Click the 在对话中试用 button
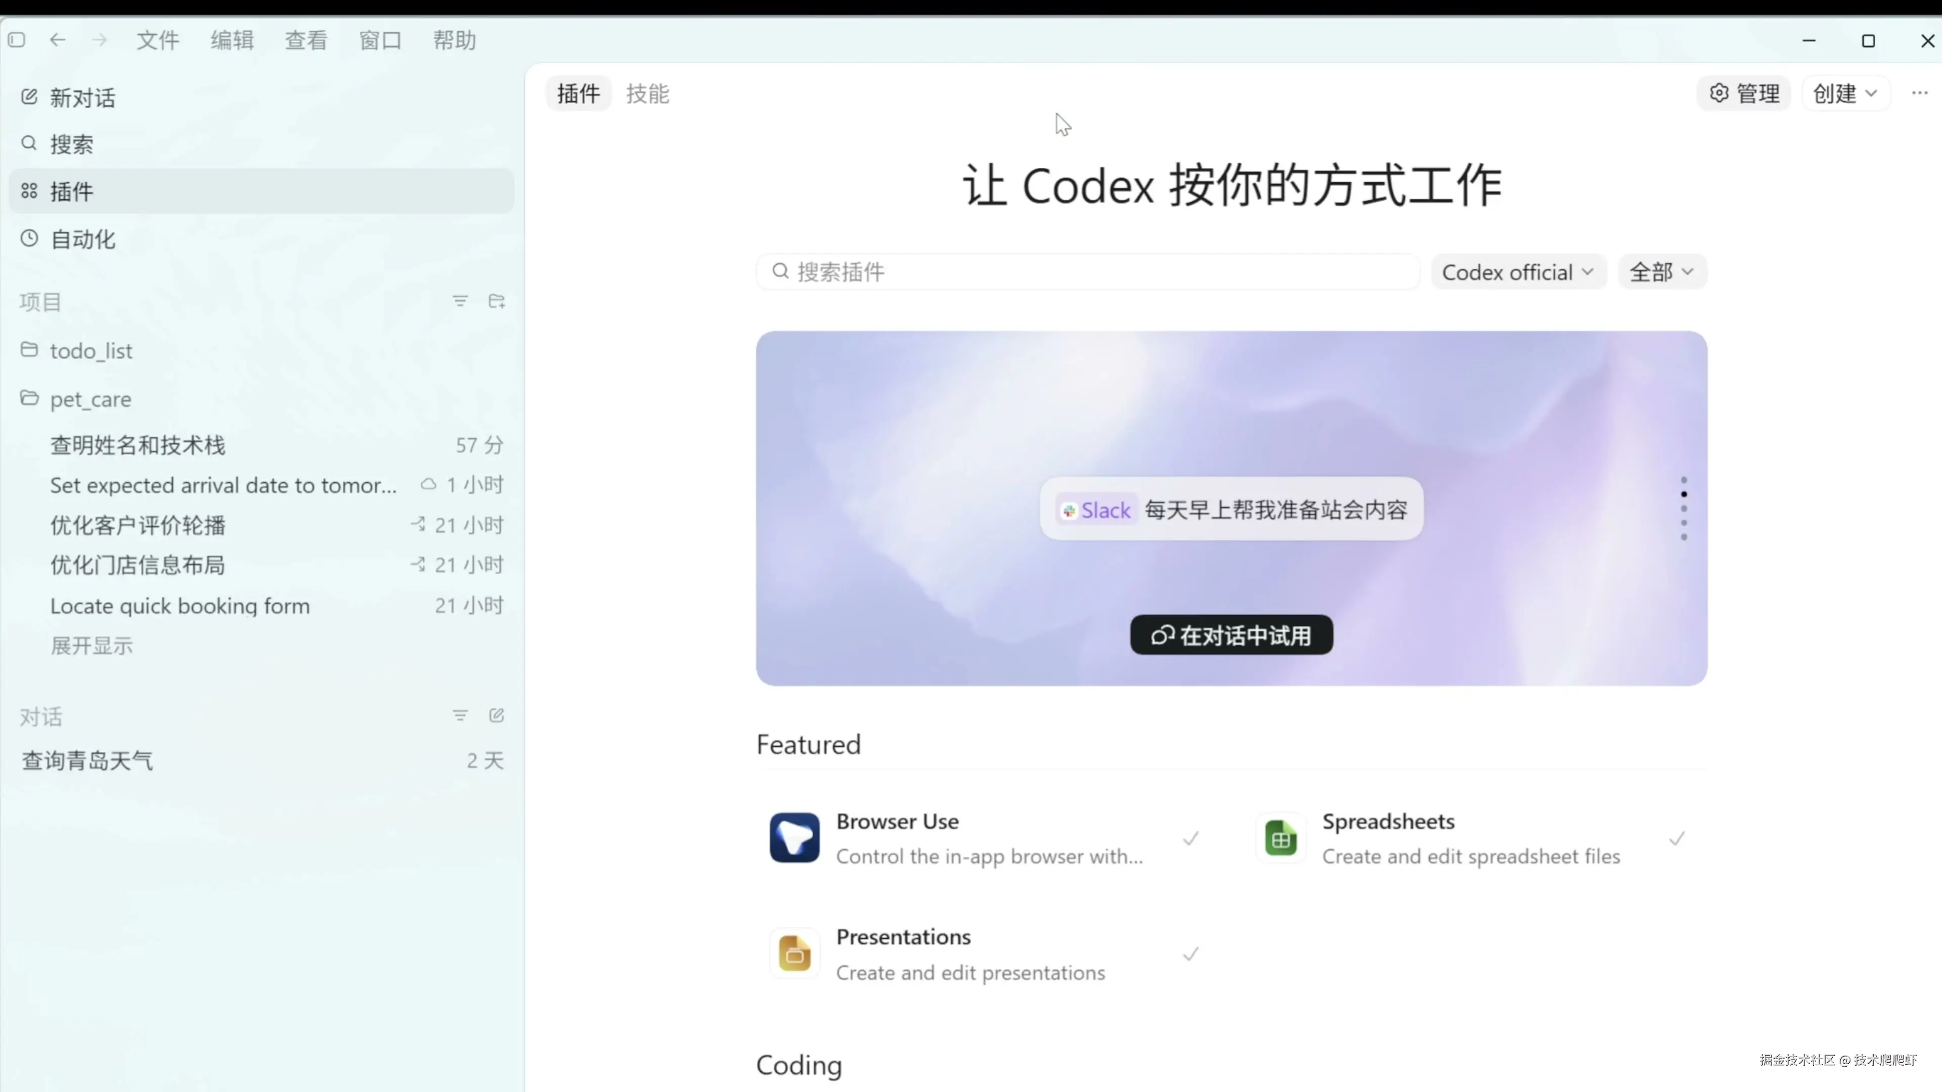The width and height of the screenshot is (1942, 1092). [1231, 635]
